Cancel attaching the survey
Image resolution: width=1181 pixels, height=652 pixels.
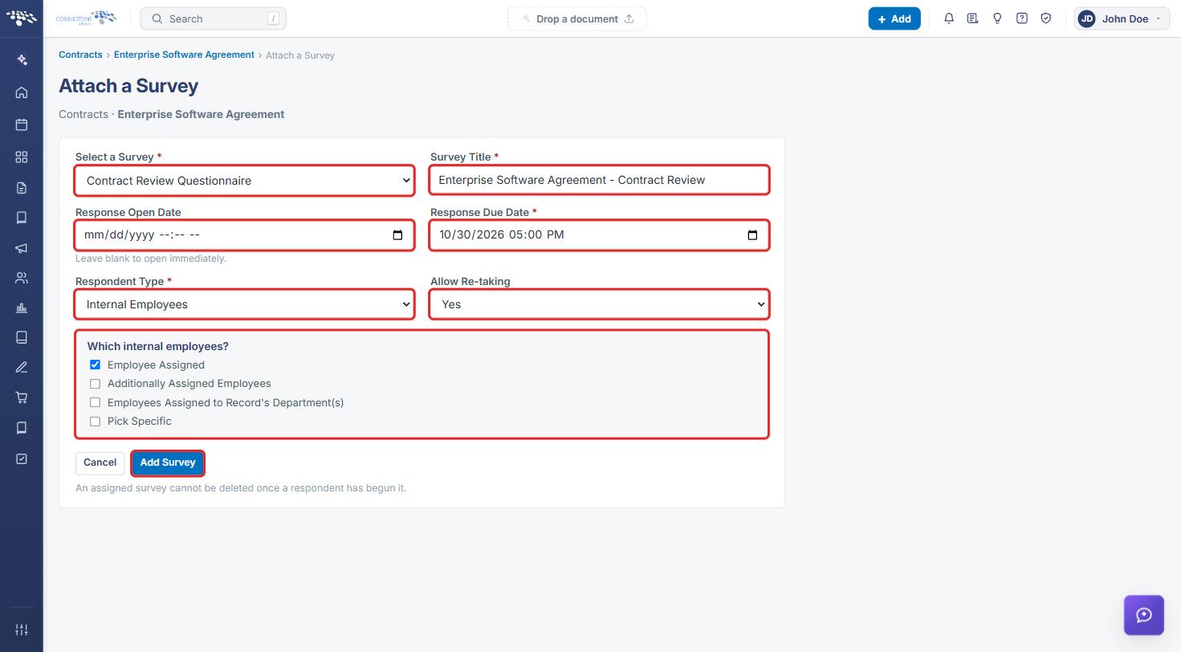pos(100,463)
